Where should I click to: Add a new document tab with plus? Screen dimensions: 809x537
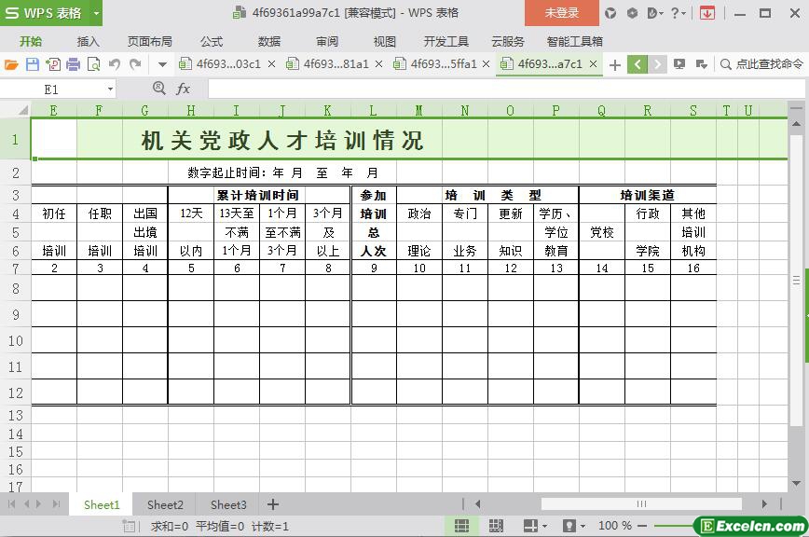pyautogui.click(x=614, y=64)
